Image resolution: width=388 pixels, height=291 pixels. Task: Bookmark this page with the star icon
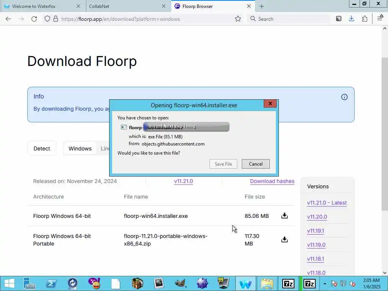238,19
